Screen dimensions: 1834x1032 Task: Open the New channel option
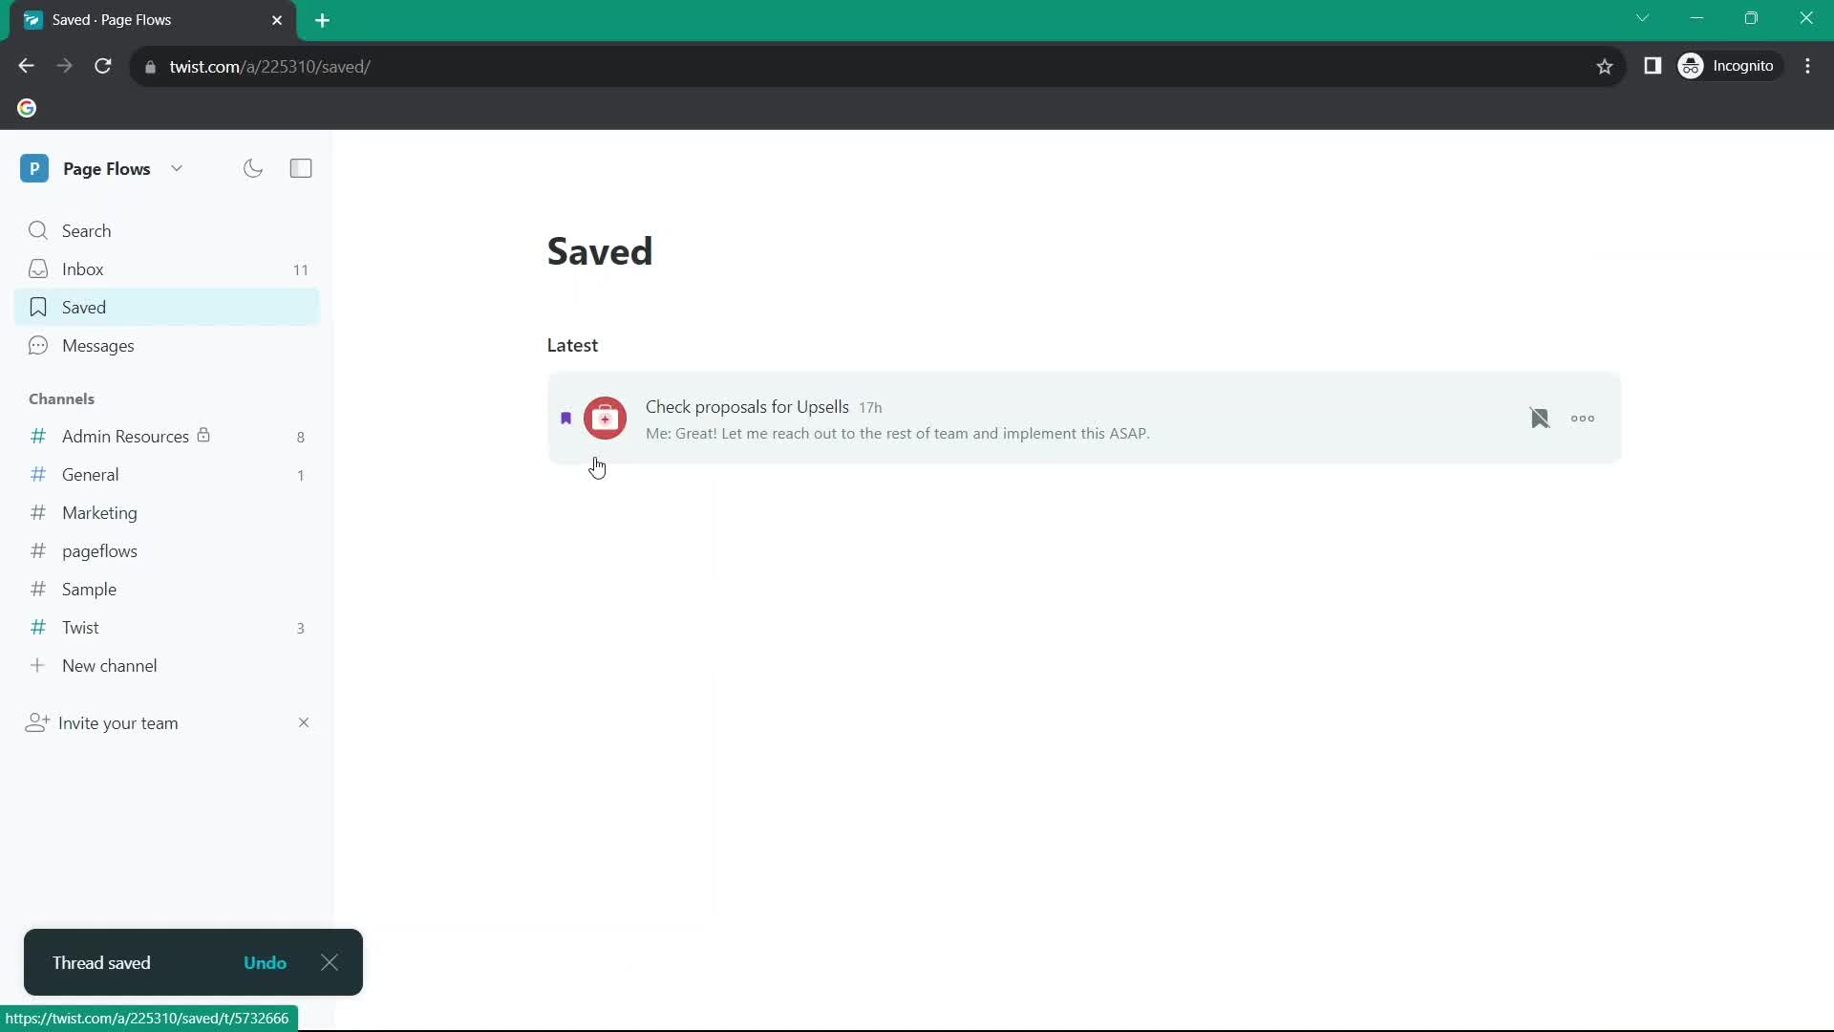pyautogui.click(x=110, y=665)
